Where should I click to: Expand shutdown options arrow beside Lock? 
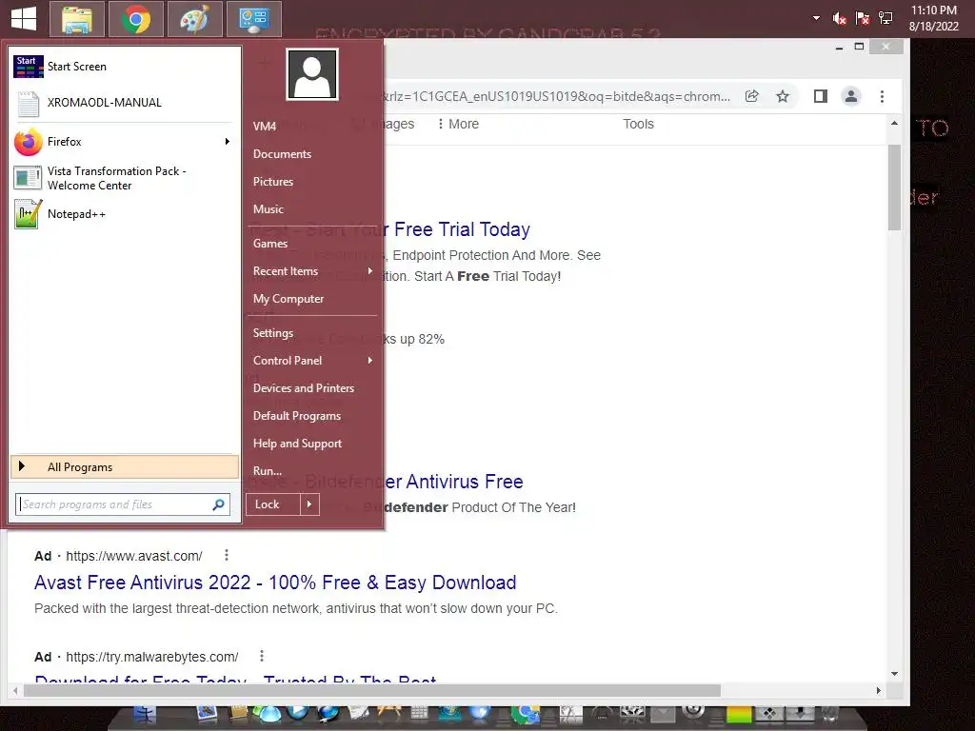309,504
